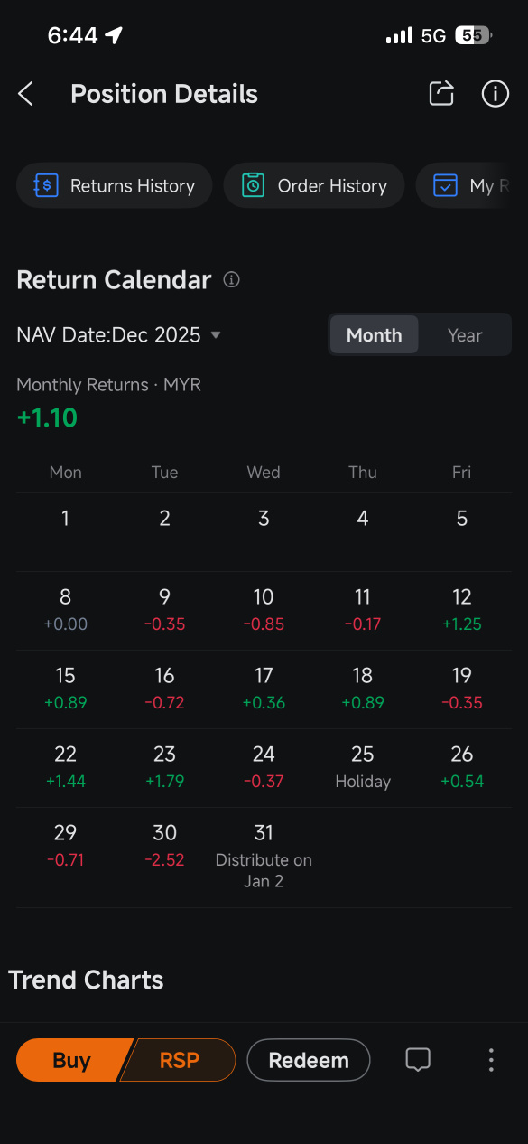Image resolution: width=528 pixels, height=1144 pixels.
Task: Open the three-dot more options menu
Action: tap(491, 1060)
